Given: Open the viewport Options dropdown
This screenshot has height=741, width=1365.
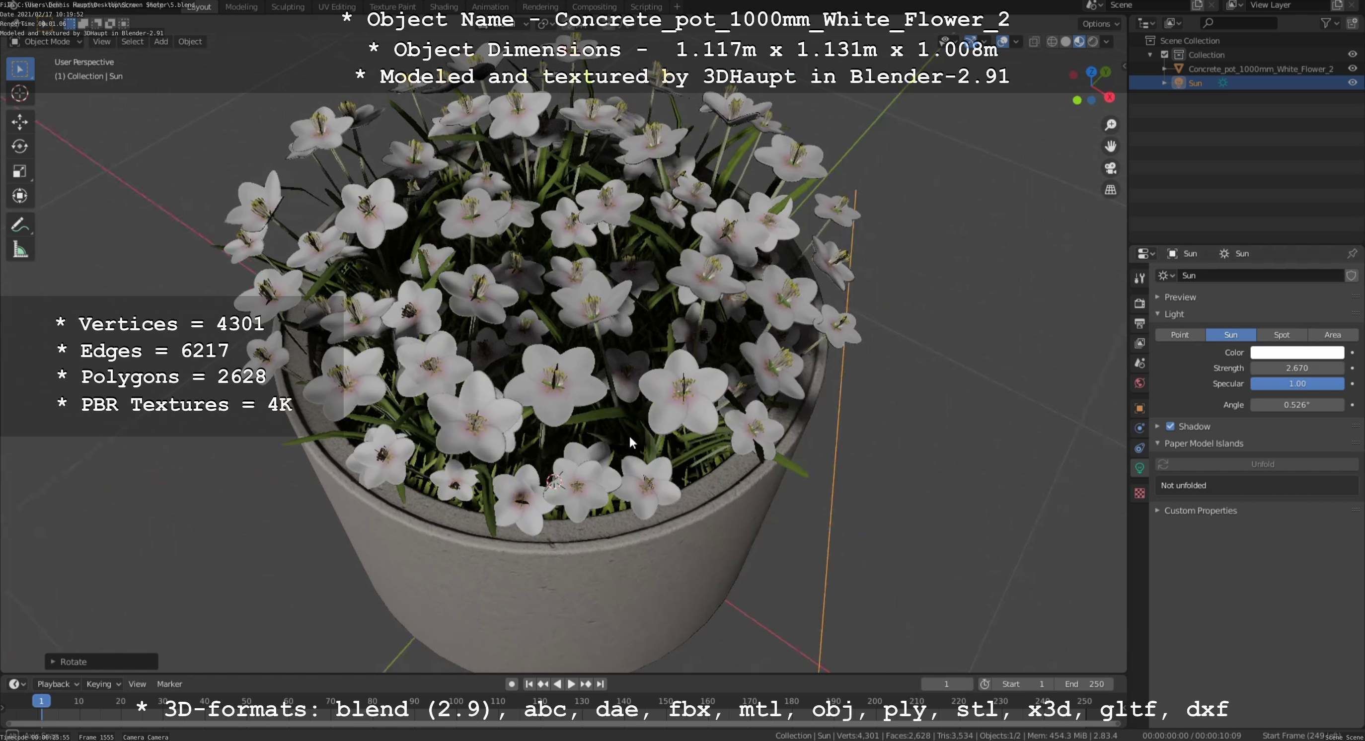Looking at the screenshot, I should (x=1101, y=24).
